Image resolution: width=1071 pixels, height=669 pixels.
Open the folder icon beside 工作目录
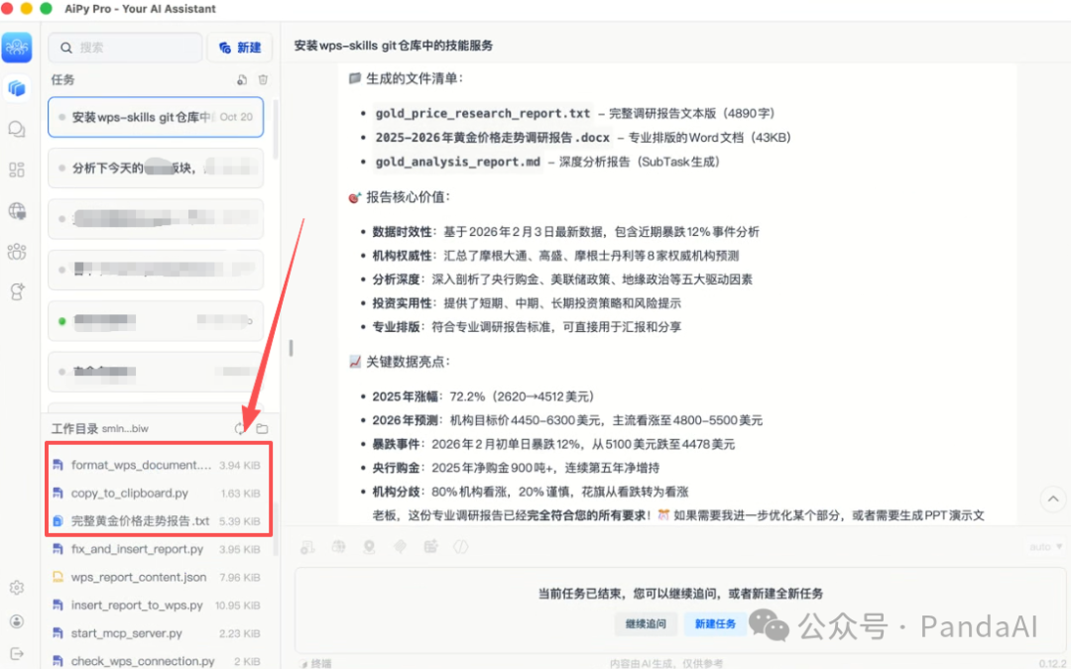[x=262, y=428]
